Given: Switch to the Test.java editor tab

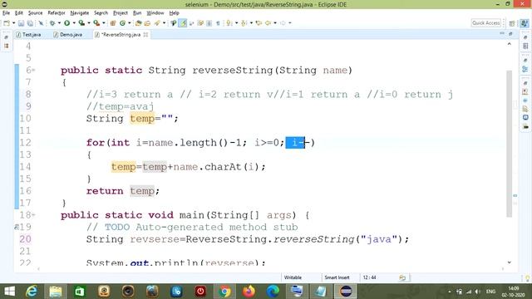Looking at the screenshot, I should tap(28, 35).
